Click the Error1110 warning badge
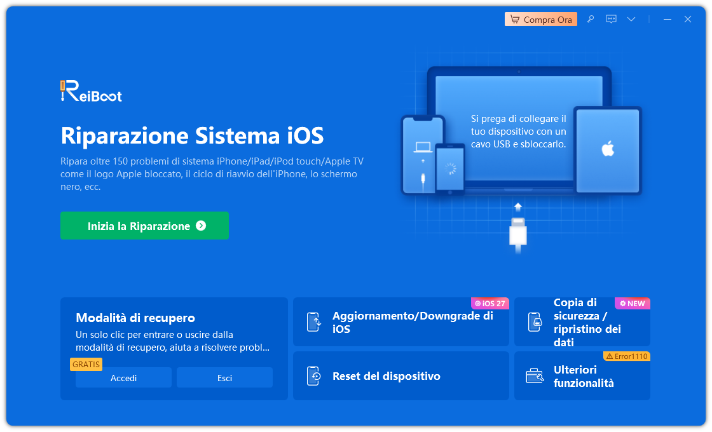 [x=627, y=356]
